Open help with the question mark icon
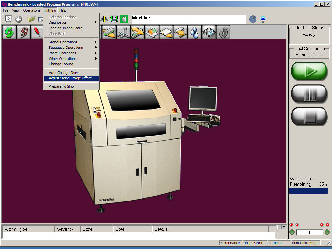This screenshot has height=249, width=332. (x=253, y=19)
